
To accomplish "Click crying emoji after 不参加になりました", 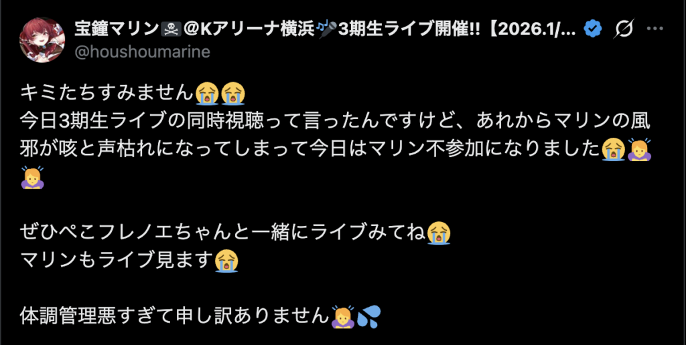I will (x=613, y=150).
